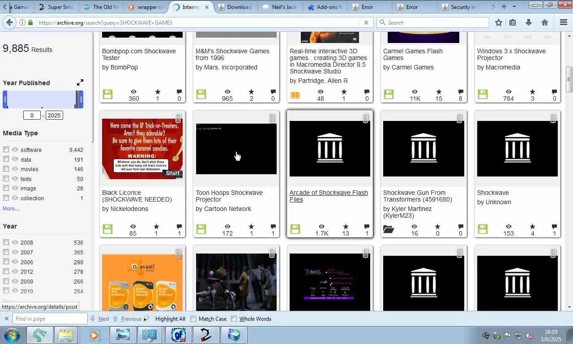Bookmark this page with the star icon

tap(499, 22)
